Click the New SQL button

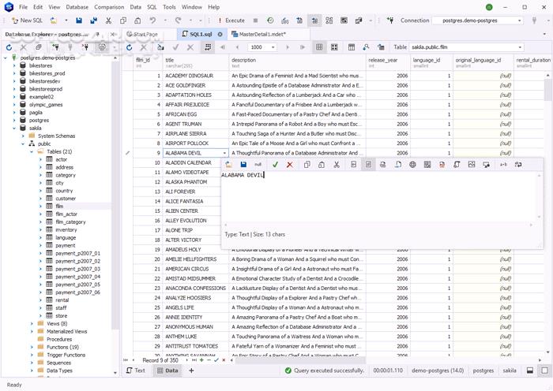coord(27,20)
